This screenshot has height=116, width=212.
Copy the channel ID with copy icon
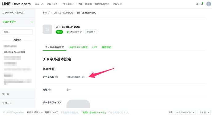[x=83, y=77]
